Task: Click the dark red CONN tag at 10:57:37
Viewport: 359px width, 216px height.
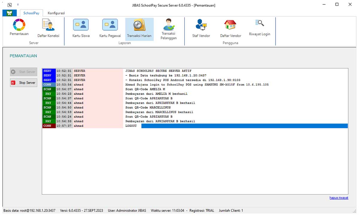Action: pyautogui.click(x=49, y=126)
